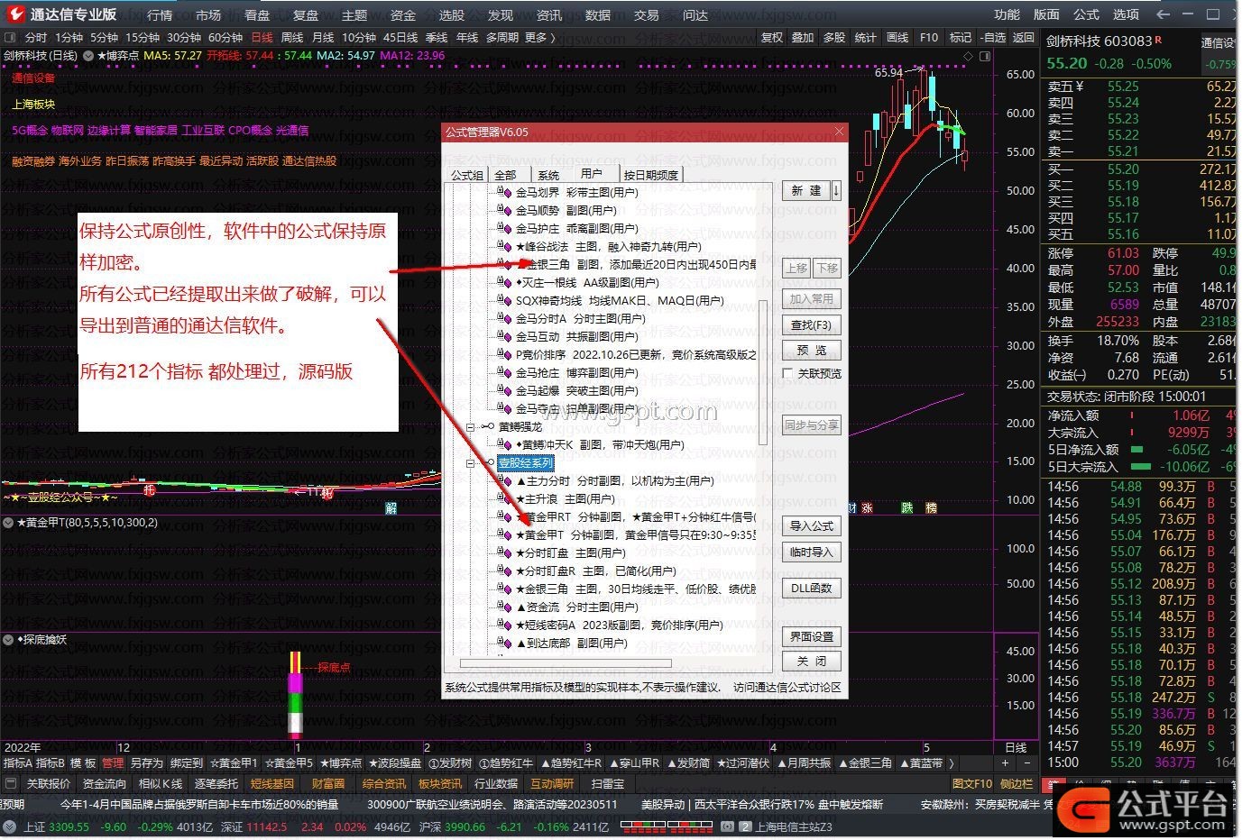This screenshot has height=840, width=1242.
Task: Click the formula list vertical scrollbar thumb
Action: (763, 371)
